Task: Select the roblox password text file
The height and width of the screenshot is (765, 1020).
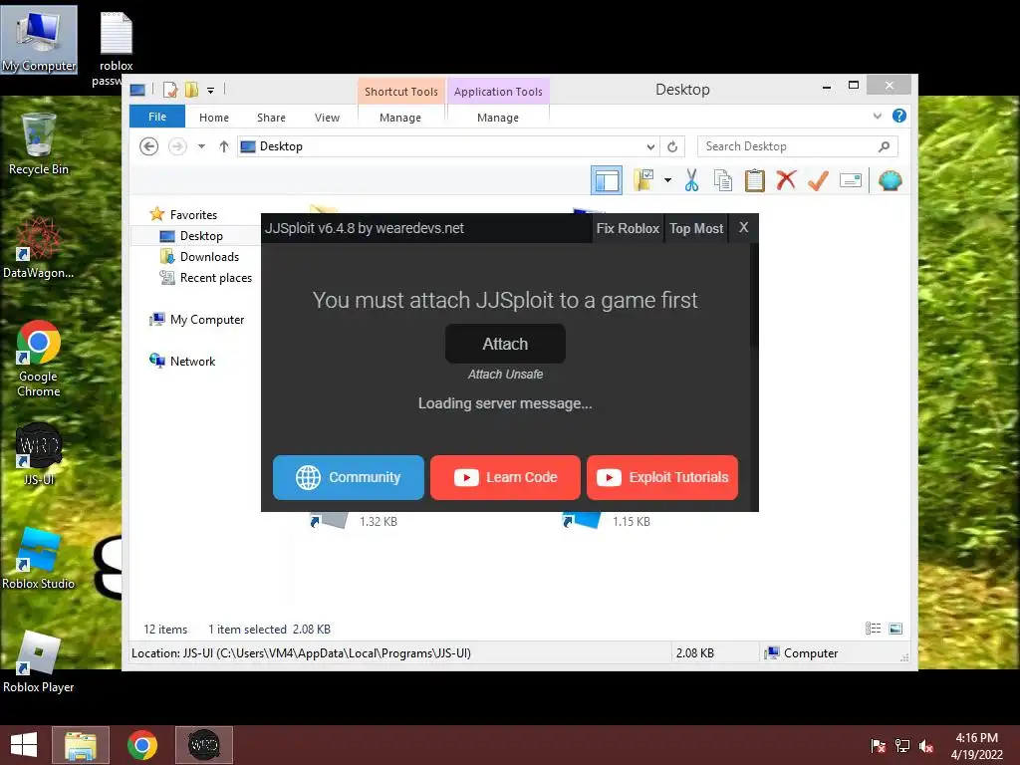Action: pyautogui.click(x=116, y=50)
